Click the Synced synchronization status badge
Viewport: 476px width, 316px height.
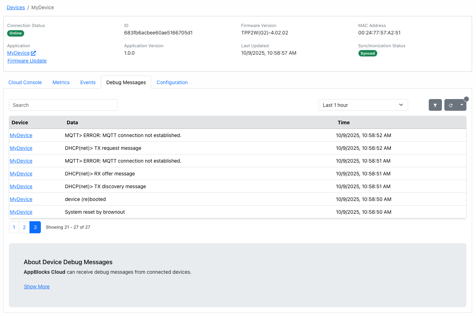[368, 53]
